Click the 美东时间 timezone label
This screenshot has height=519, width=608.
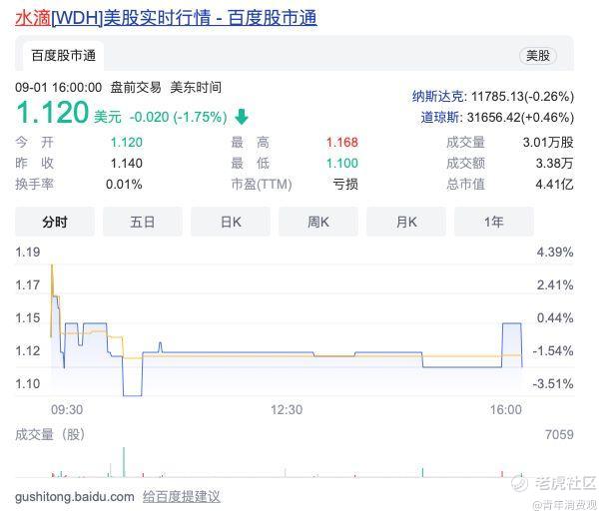point(196,87)
